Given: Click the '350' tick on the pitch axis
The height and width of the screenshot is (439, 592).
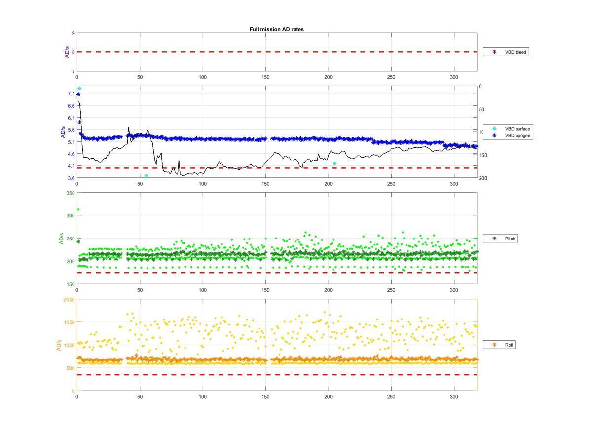Looking at the screenshot, I should pyautogui.click(x=71, y=193).
